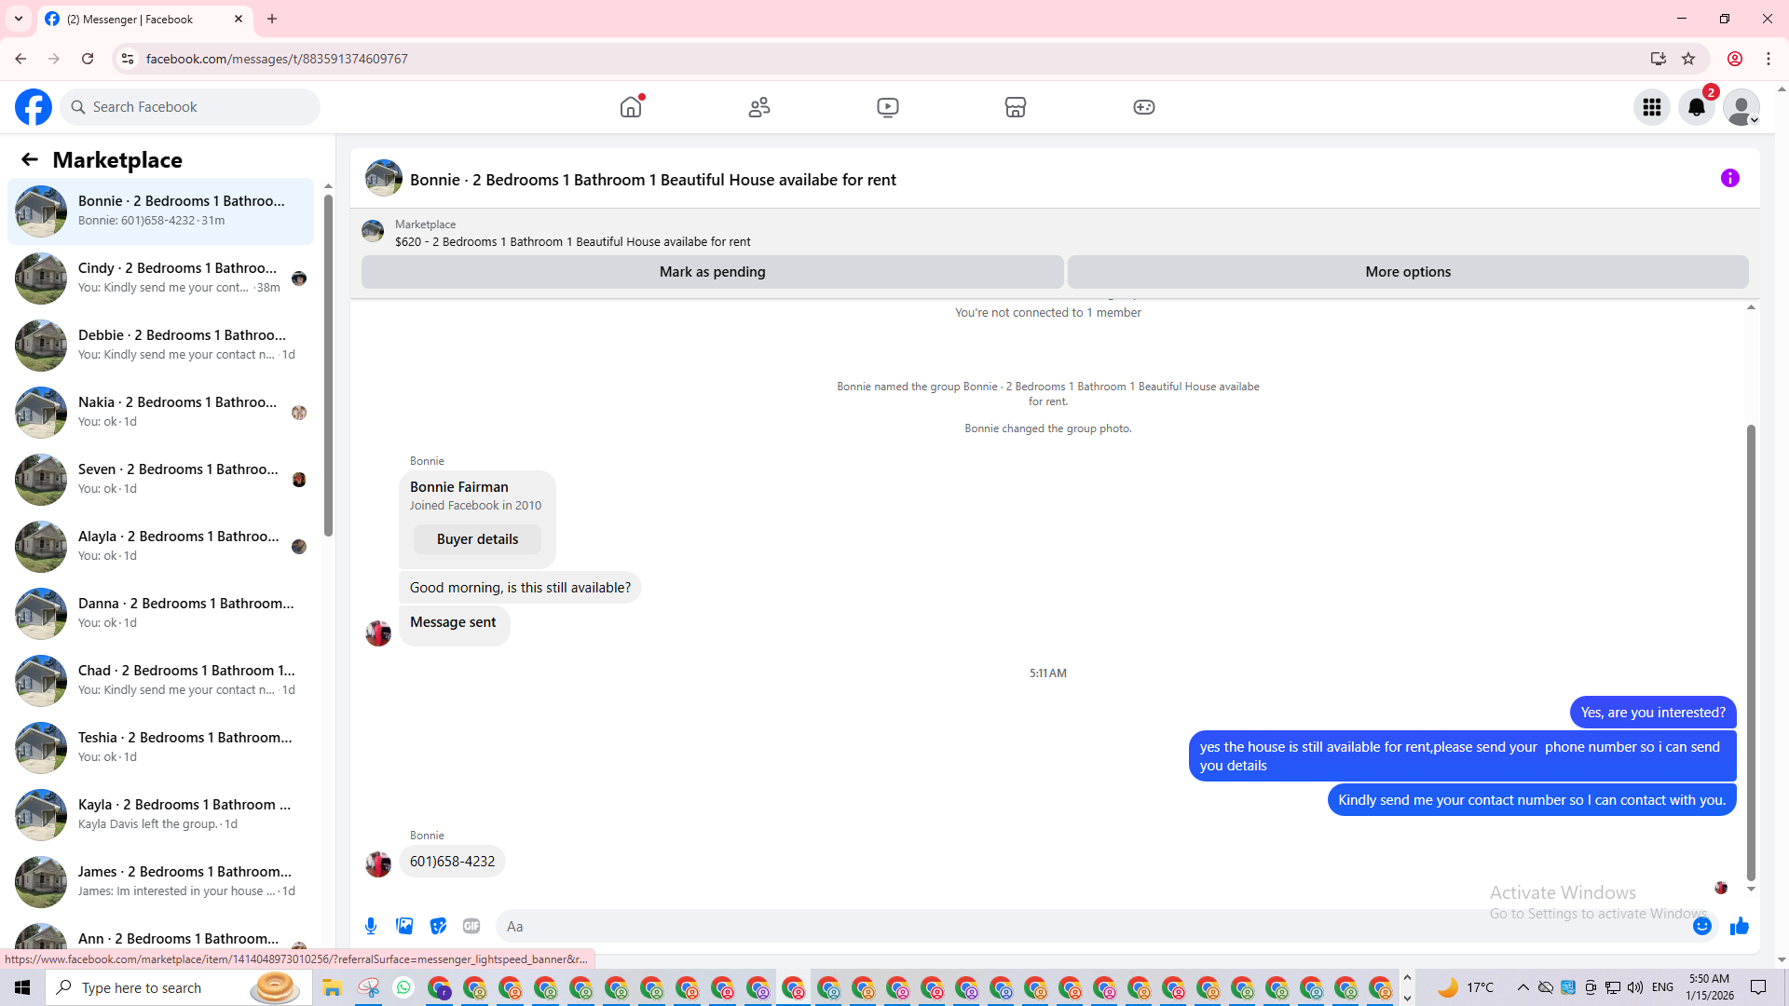Open the Video tab in top navigation
1789x1006 pixels.
(887, 107)
